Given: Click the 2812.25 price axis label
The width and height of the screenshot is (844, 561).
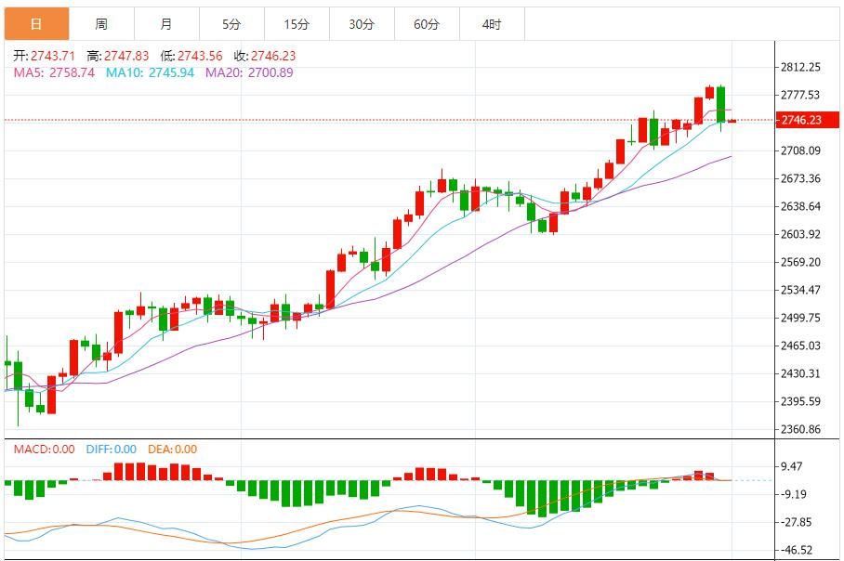Looking at the screenshot, I should coord(800,67).
